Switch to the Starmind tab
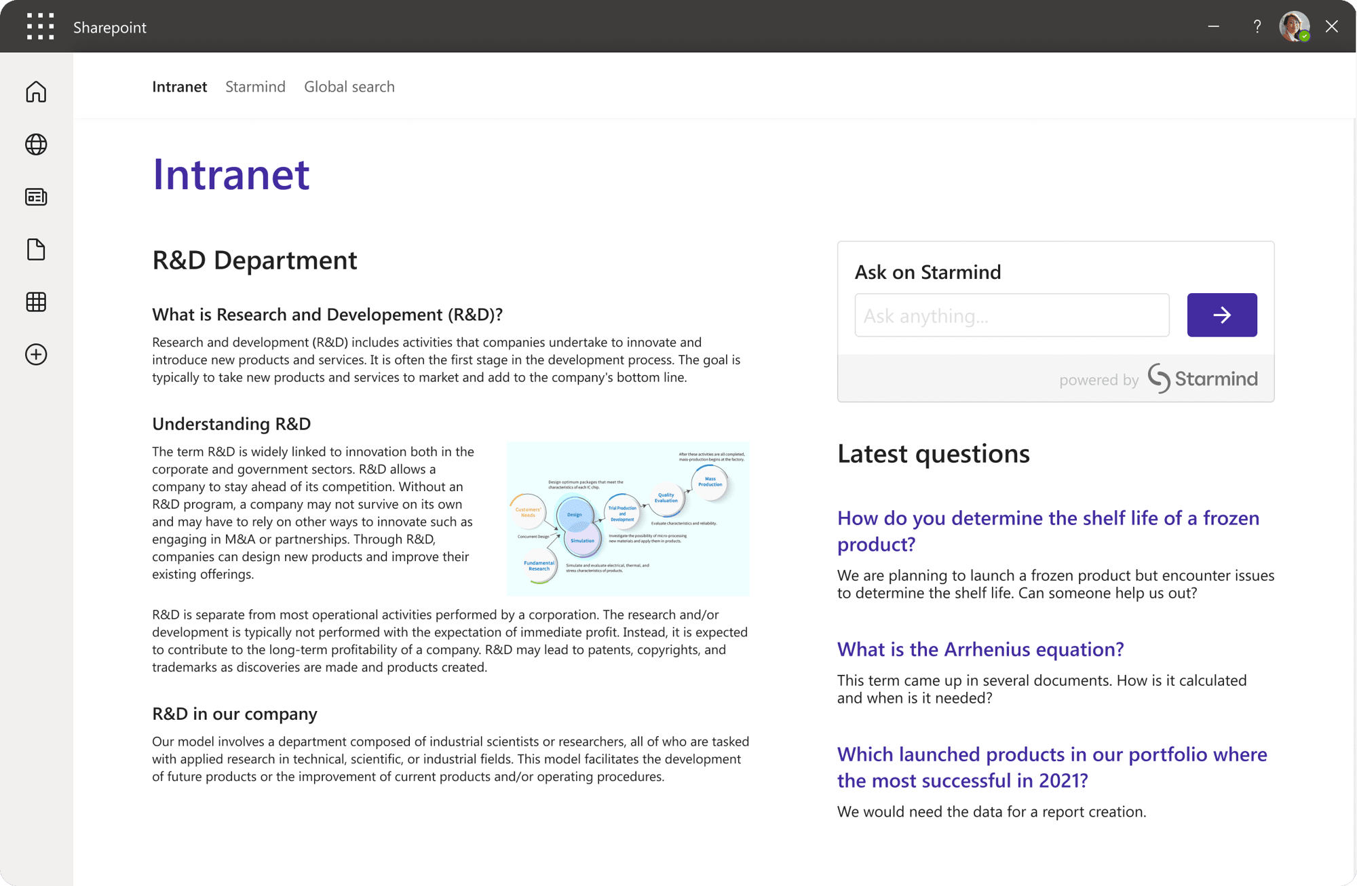 pyautogui.click(x=255, y=86)
